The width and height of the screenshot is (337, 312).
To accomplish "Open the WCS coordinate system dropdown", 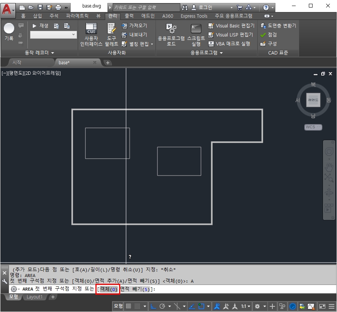I will 313,127.
